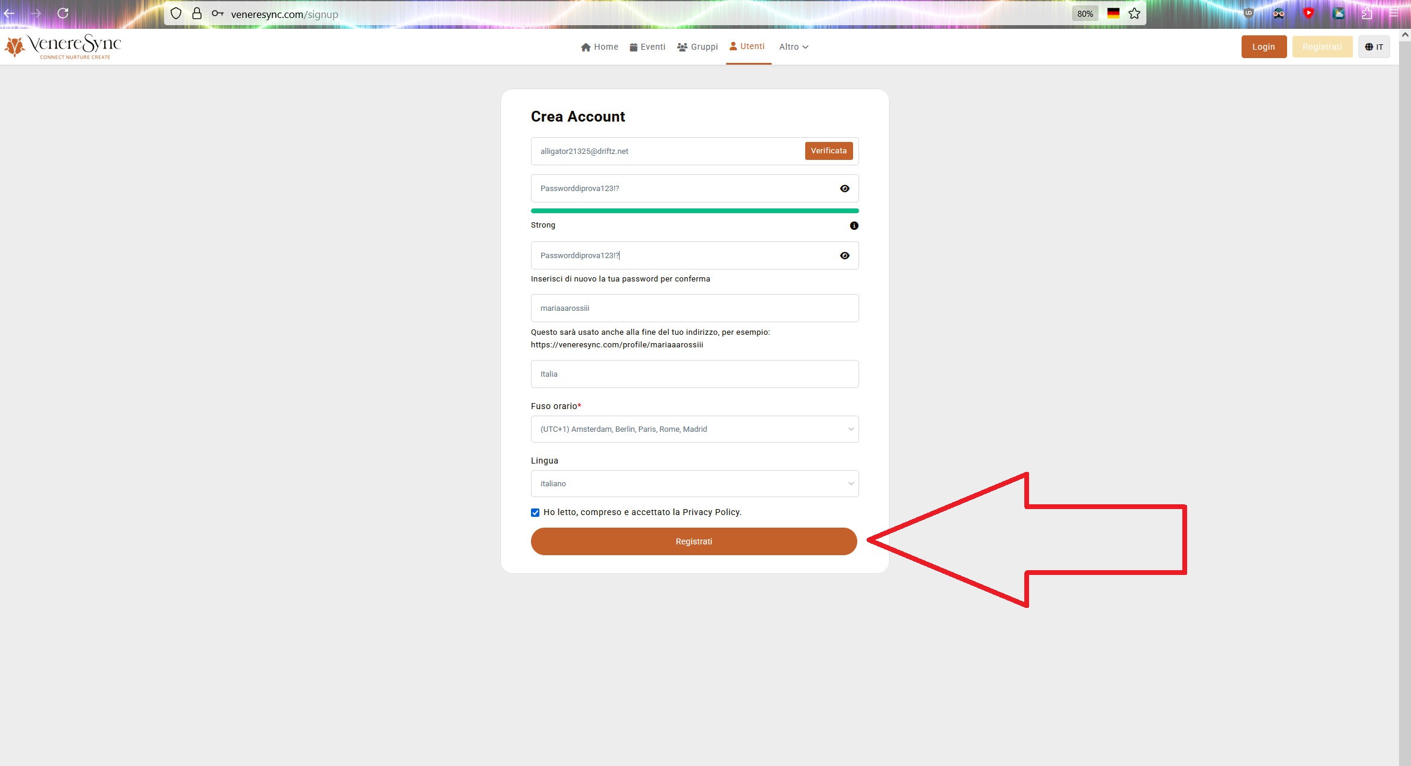Open the Fuso orario timezone dropdown

pos(694,429)
